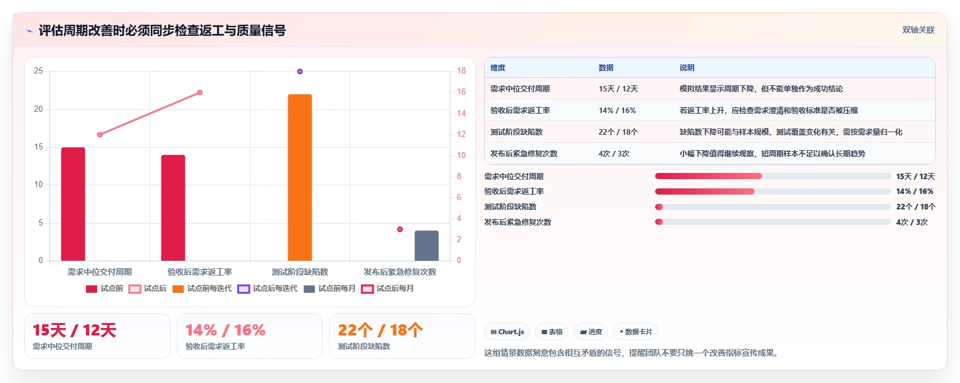The image size is (960, 383).
Task: Click the lightning icon beside the title
Action: click(x=29, y=31)
